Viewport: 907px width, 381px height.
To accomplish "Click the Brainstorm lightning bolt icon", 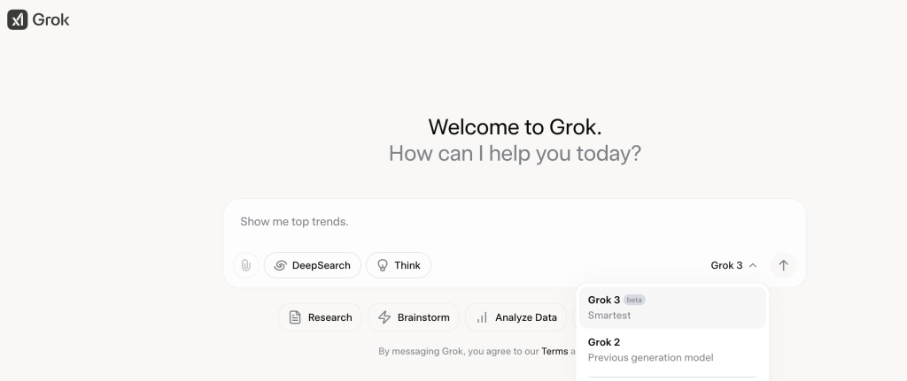I will tap(384, 317).
